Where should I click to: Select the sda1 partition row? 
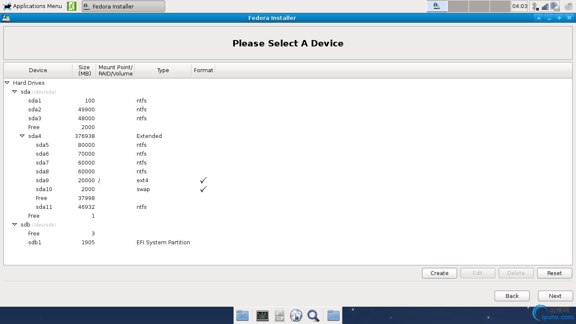pos(288,100)
